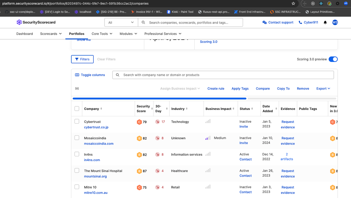Click Cybertrust's C grade badge

tap(139, 122)
